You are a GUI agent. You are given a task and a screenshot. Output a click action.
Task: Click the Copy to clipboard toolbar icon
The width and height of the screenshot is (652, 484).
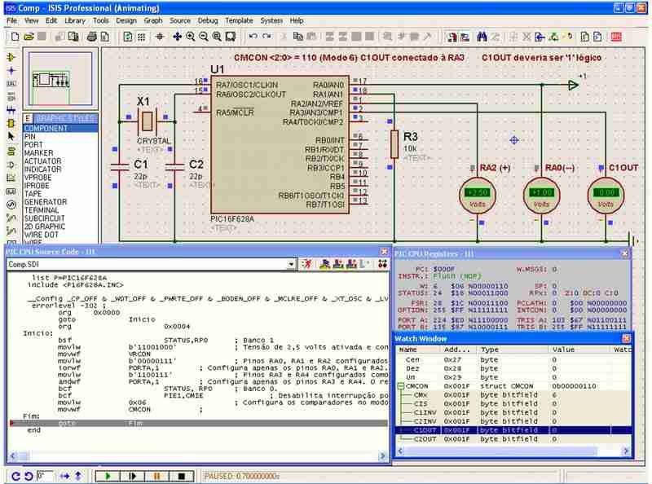[x=297, y=37]
